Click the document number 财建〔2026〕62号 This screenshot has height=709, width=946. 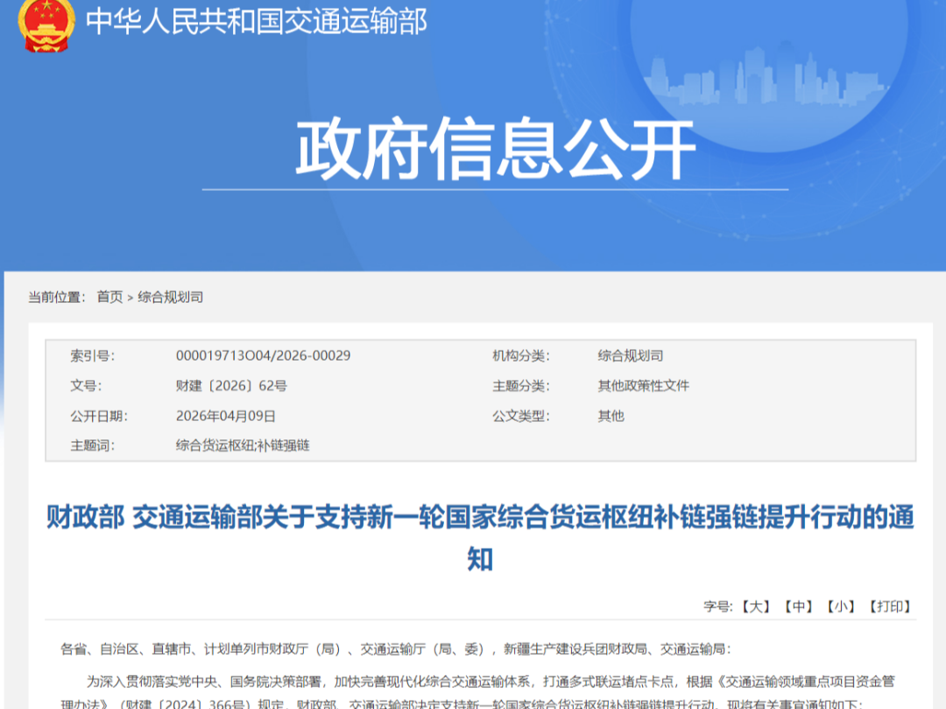[231, 386]
